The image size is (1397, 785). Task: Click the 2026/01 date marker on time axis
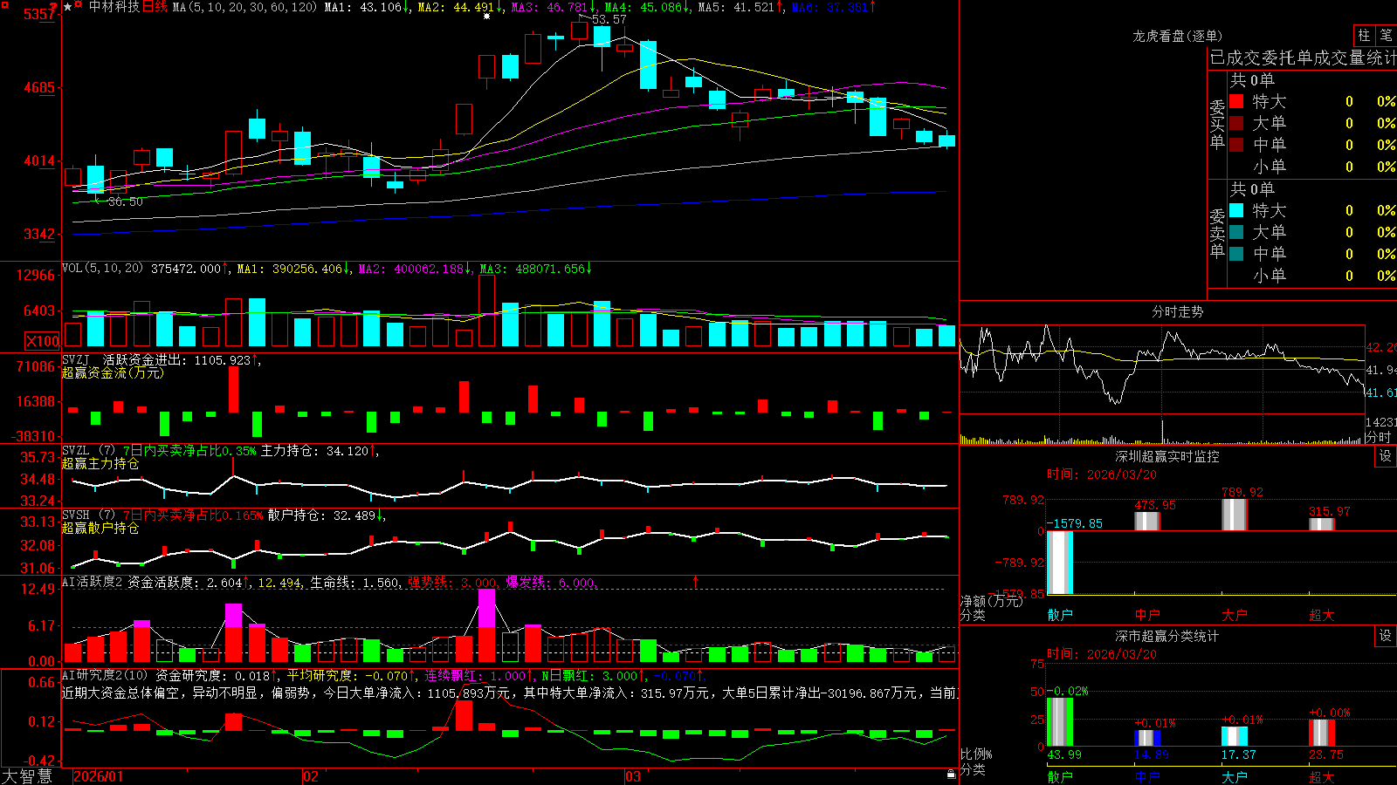click(99, 776)
